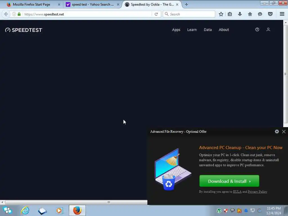Open Firefox downloads arrow
The width and height of the screenshot is (288, 216).
point(240,14)
